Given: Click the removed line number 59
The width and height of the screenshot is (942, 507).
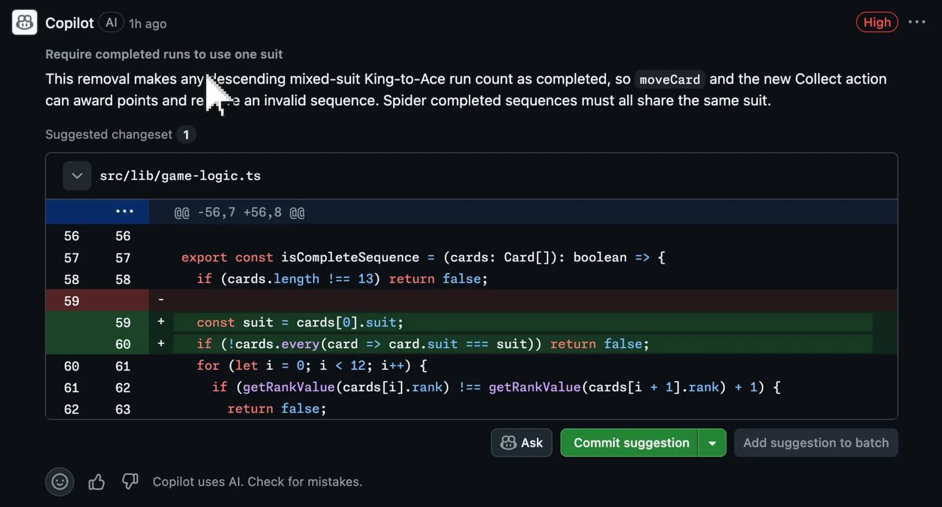Looking at the screenshot, I should [71, 301].
